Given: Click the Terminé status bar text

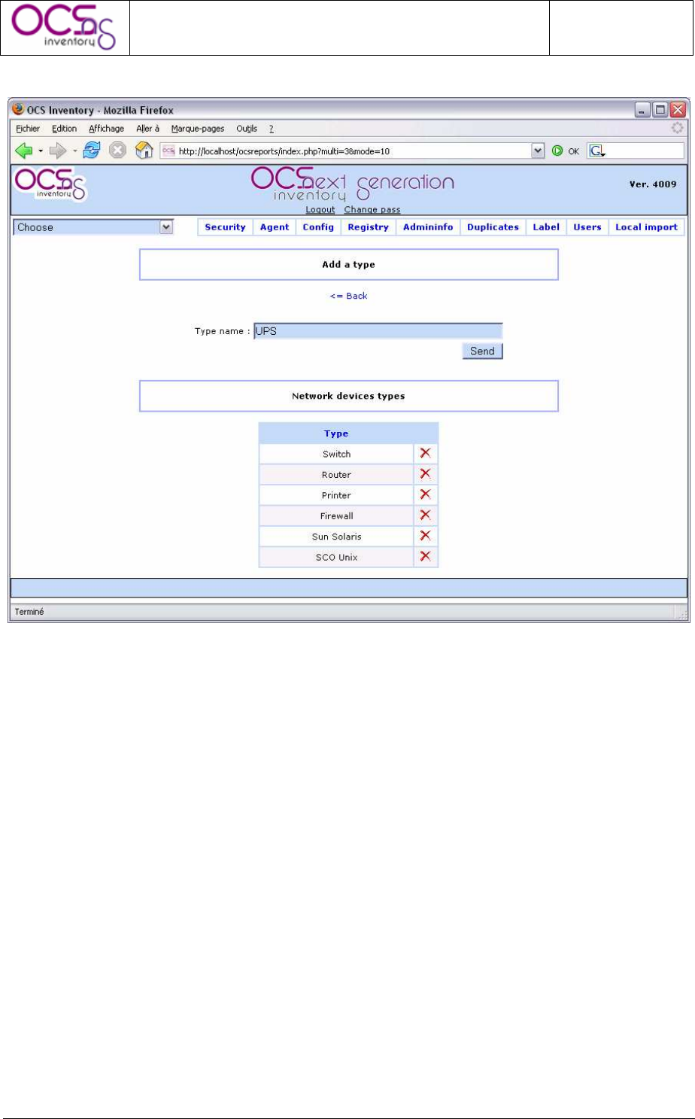Looking at the screenshot, I should pyautogui.click(x=29, y=612).
